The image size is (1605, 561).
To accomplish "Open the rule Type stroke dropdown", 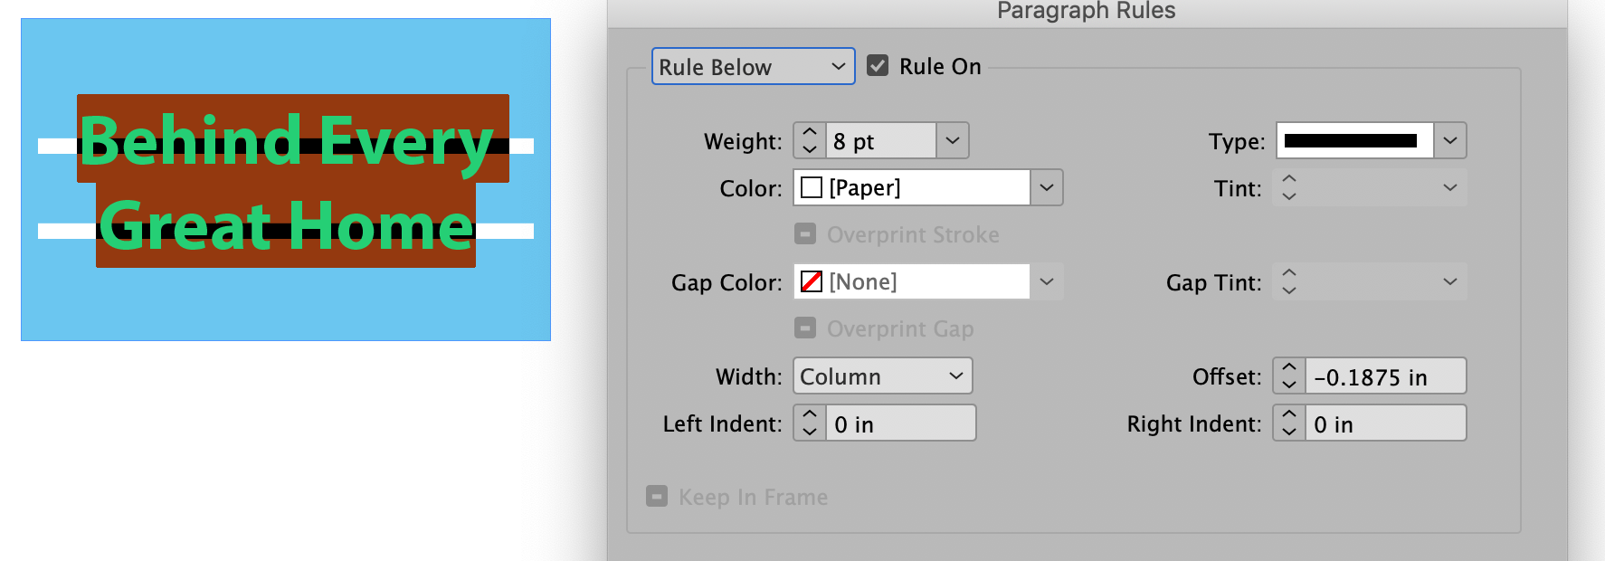I will click(1449, 141).
